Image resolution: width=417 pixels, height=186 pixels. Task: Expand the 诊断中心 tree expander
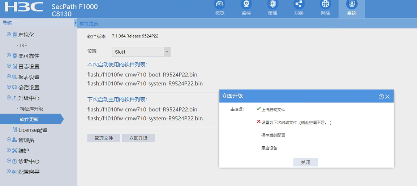pyautogui.click(x=9, y=160)
